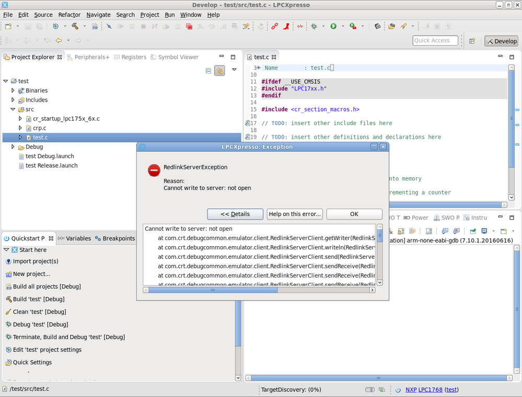Collapse the src folder node
The height and width of the screenshot is (397, 522).
pos(13,109)
